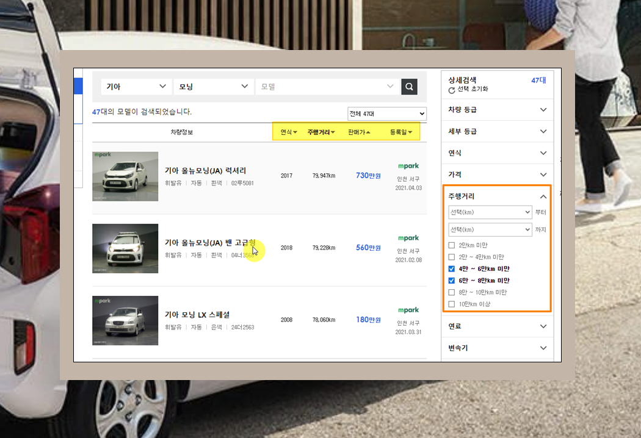Image resolution: width=641 pixels, height=438 pixels.
Task: Open the 기아 올뉴모닝(JA) 럭셔리 listing thumbnail
Action: (x=125, y=176)
